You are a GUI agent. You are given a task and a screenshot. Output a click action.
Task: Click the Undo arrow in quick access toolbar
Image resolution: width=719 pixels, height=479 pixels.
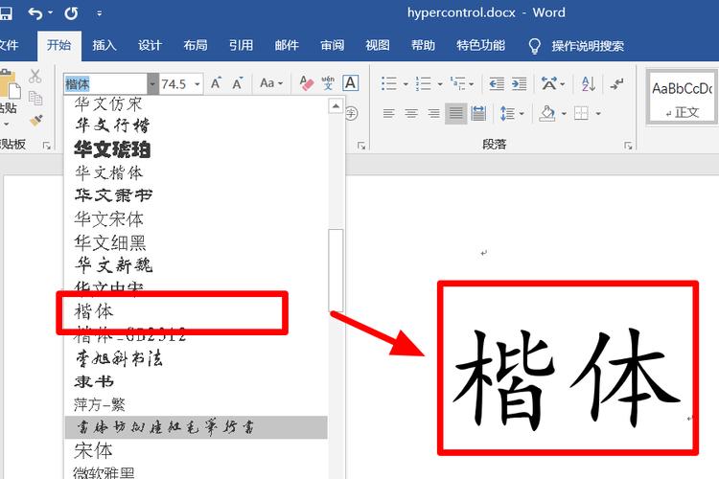(x=35, y=13)
